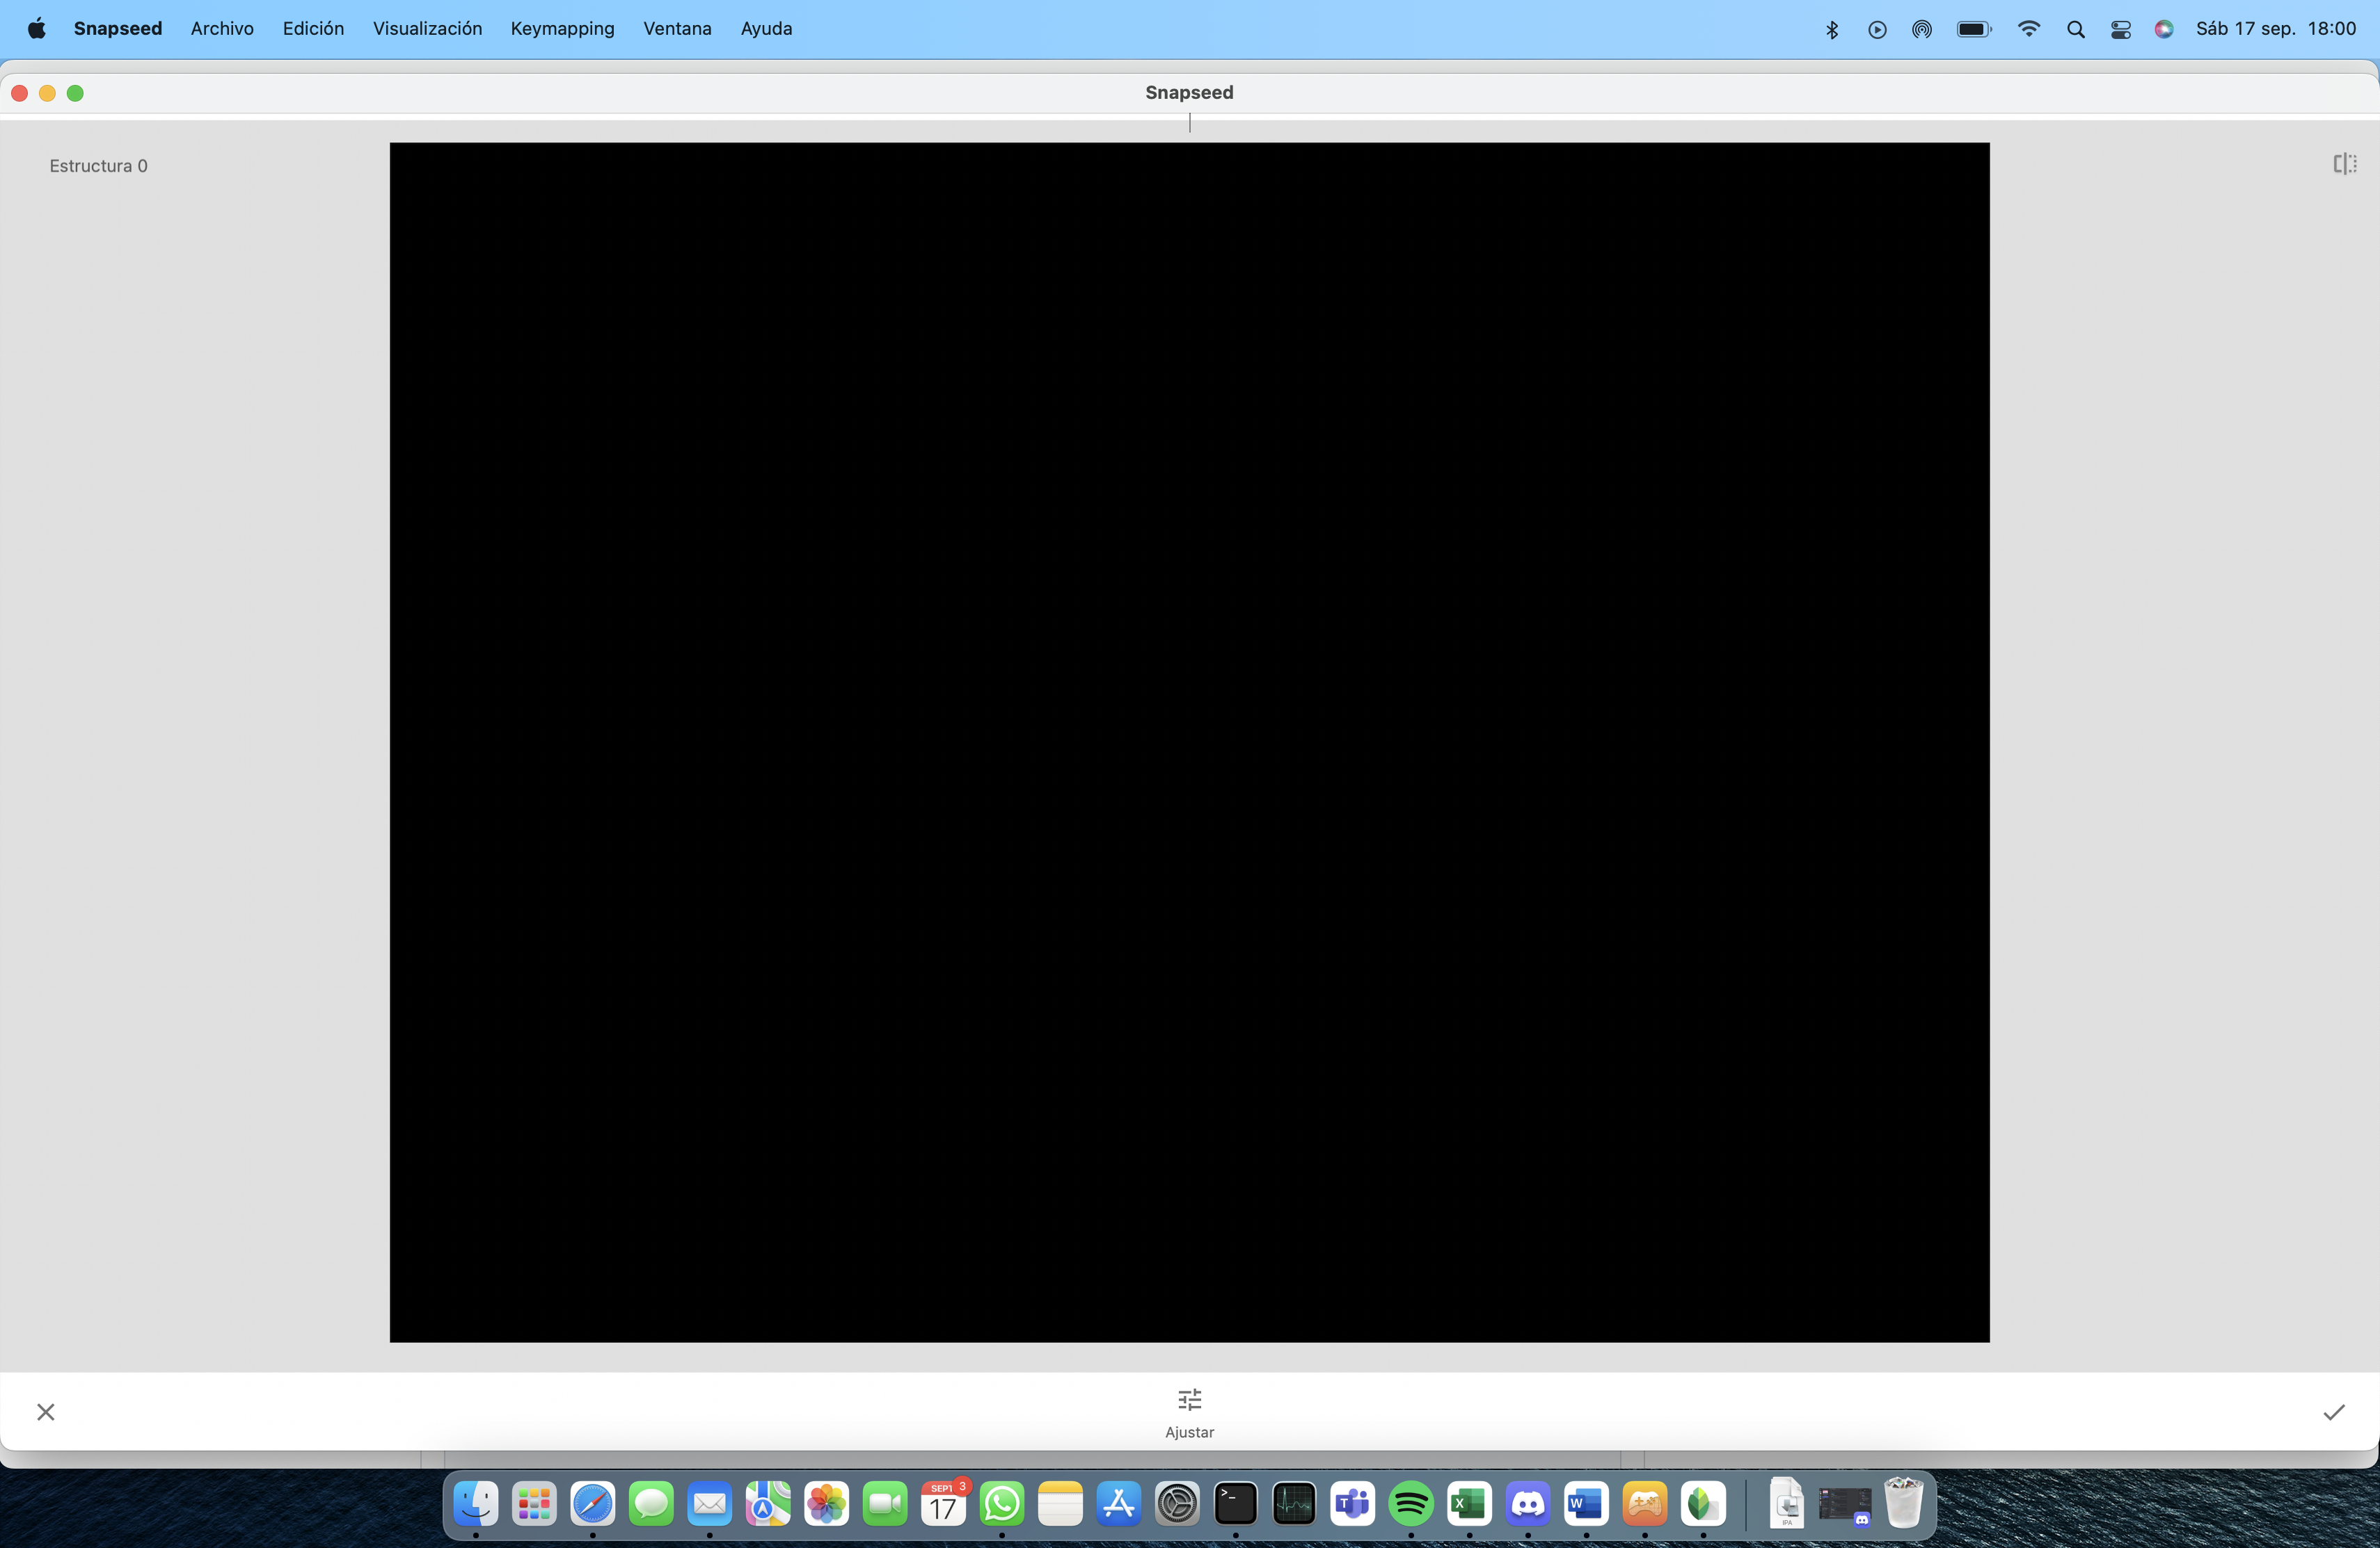Open the Wi-Fi status menu

pyautogui.click(x=2028, y=29)
